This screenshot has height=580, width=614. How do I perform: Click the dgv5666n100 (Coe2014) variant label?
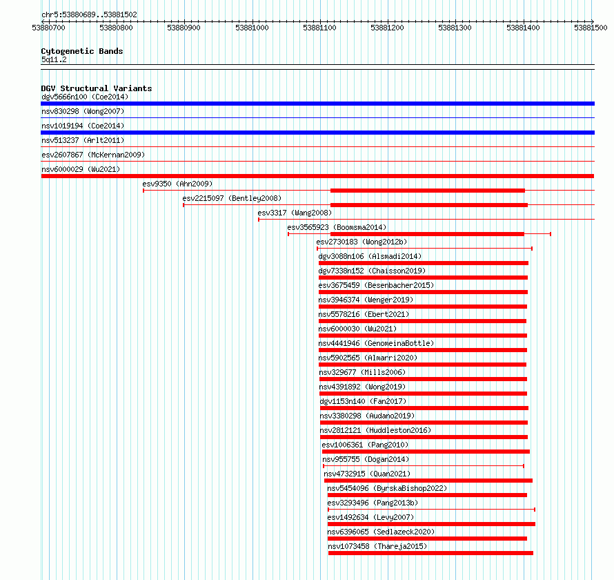(x=85, y=97)
